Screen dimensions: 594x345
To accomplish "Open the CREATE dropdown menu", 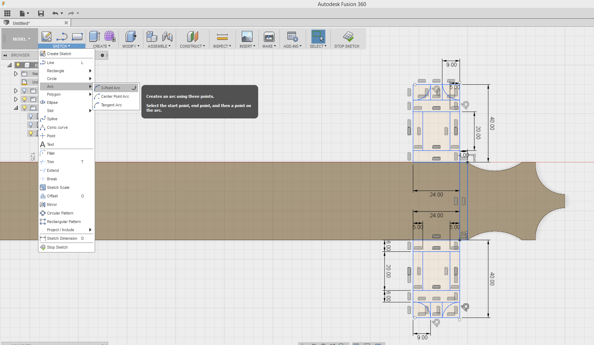I will [x=102, y=46].
